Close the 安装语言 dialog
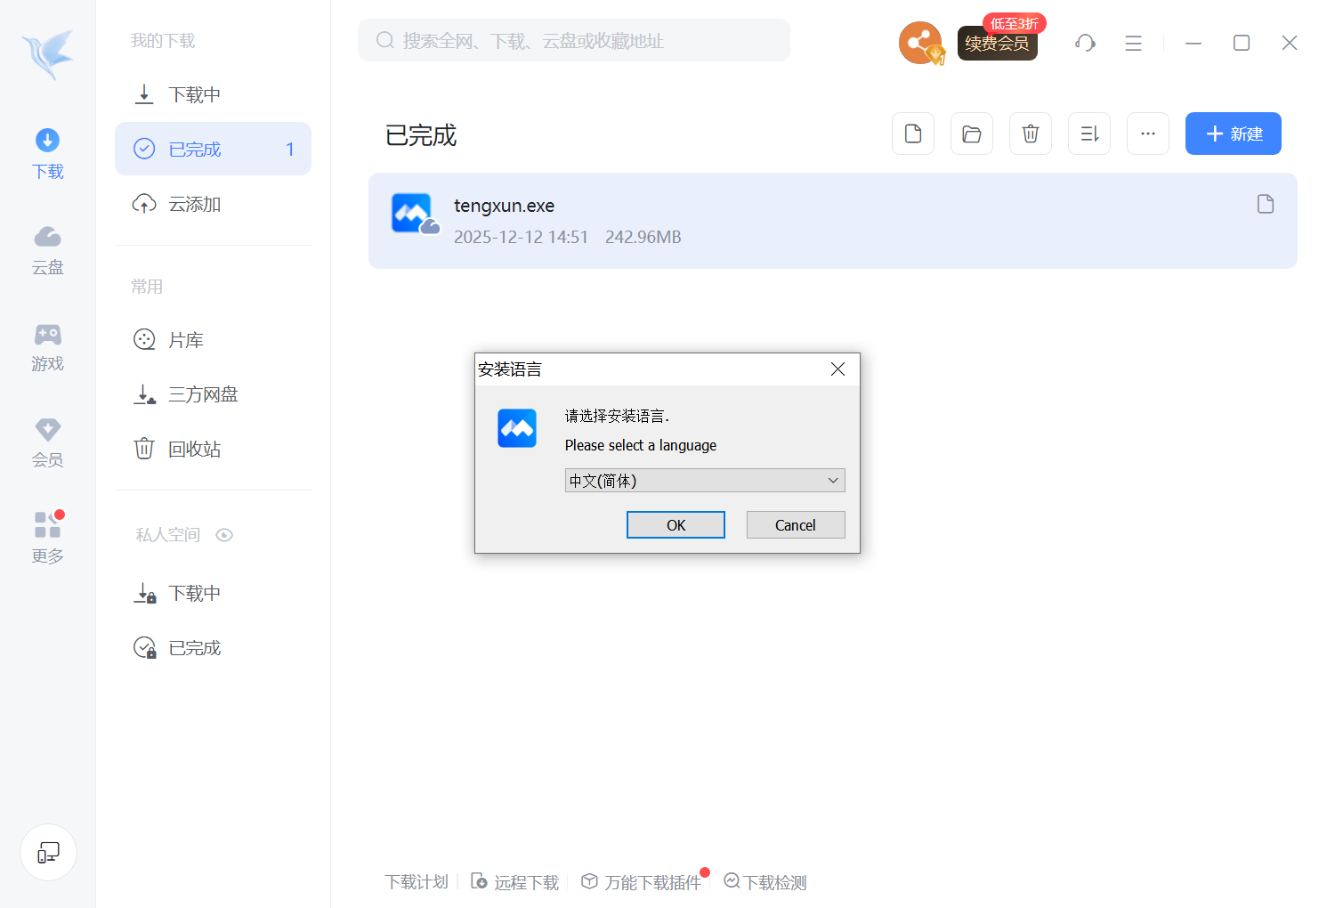The width and height of the screenshot is (1335, 908). coord(837,369)
